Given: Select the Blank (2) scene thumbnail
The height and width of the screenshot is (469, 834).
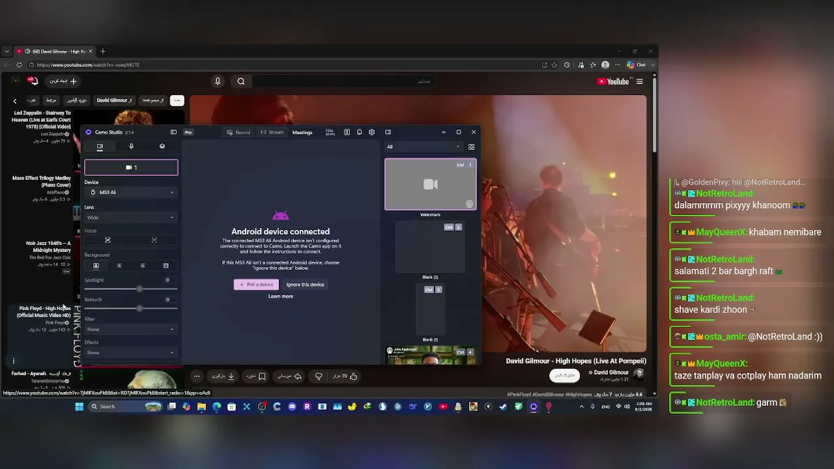Looking at the screenshot, I should (430, 247).
